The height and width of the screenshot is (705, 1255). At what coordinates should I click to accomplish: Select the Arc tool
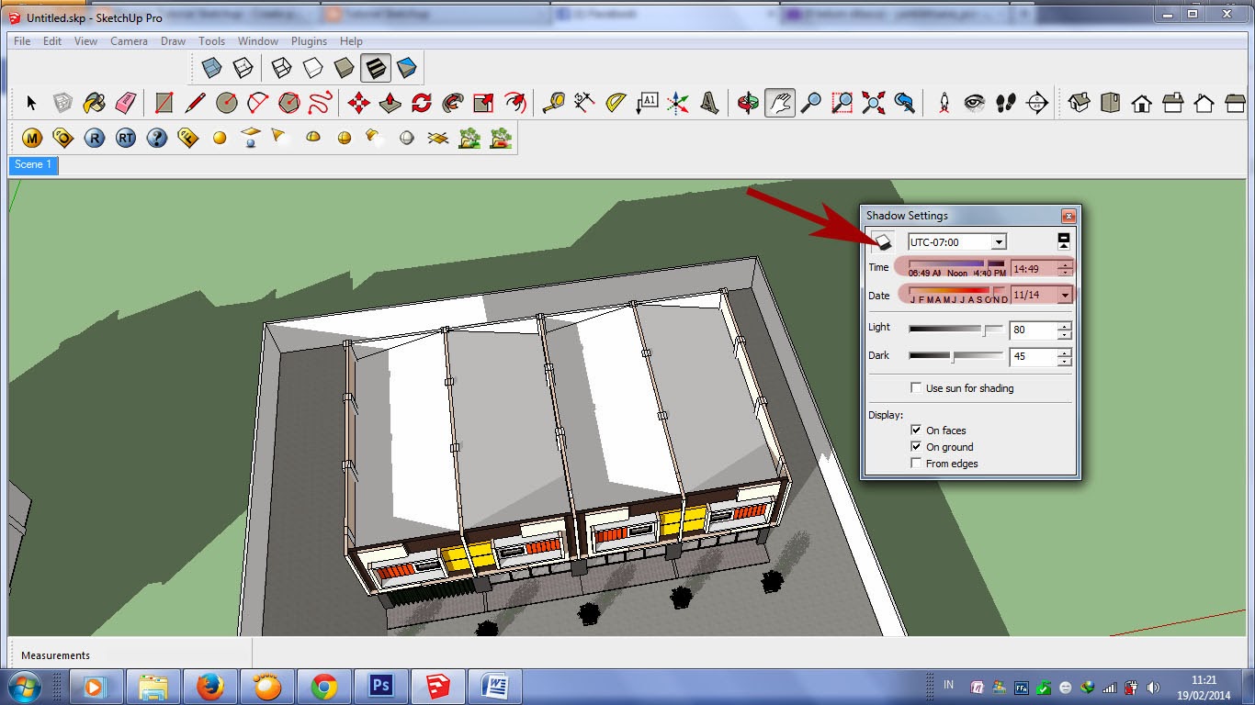click(257, 103)
